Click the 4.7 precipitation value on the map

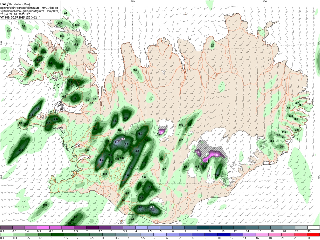101,160
